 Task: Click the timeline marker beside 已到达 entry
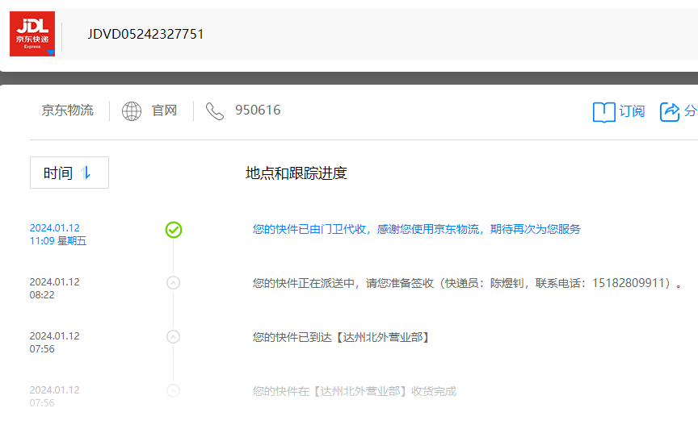click(173, 337)
